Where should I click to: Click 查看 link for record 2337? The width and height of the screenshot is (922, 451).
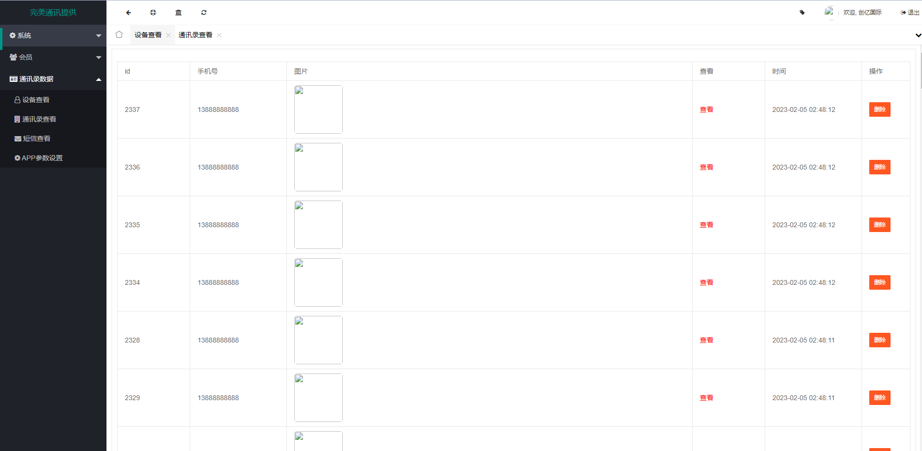click(x=706, y=109)
